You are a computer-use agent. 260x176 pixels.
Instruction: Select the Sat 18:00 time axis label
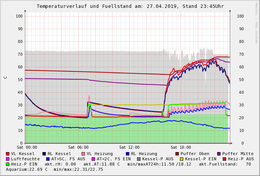click(181, 147)
